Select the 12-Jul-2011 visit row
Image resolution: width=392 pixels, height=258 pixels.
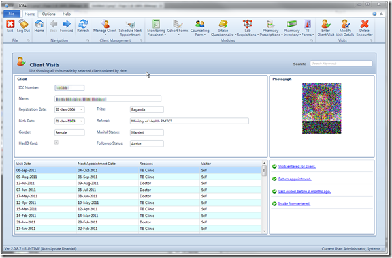pos(139,184)
